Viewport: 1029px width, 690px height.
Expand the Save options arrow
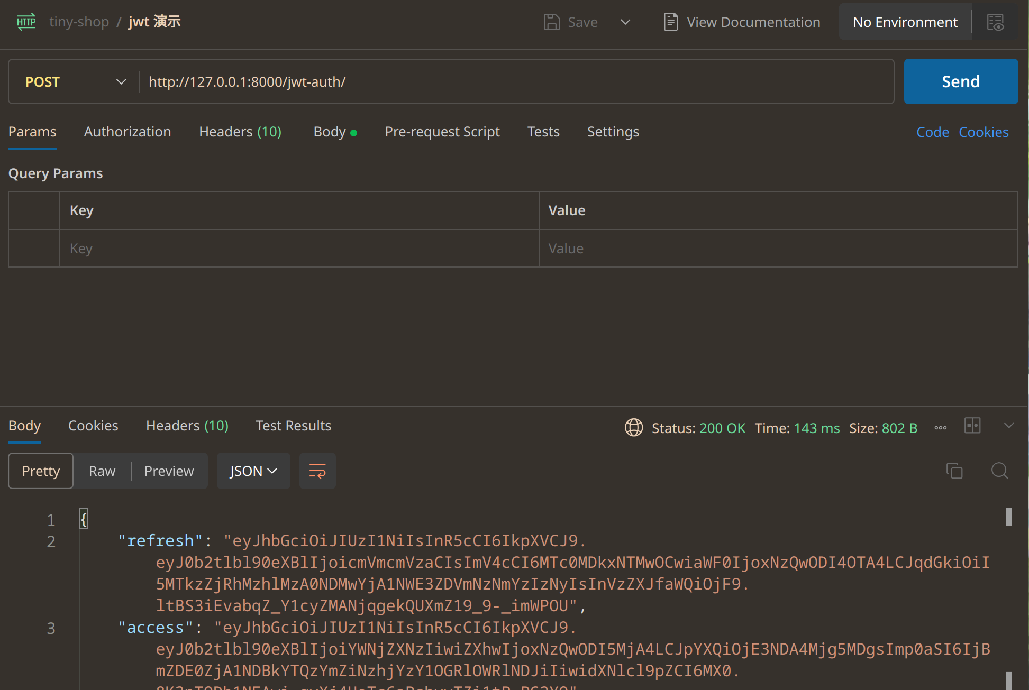click(625, 22)
